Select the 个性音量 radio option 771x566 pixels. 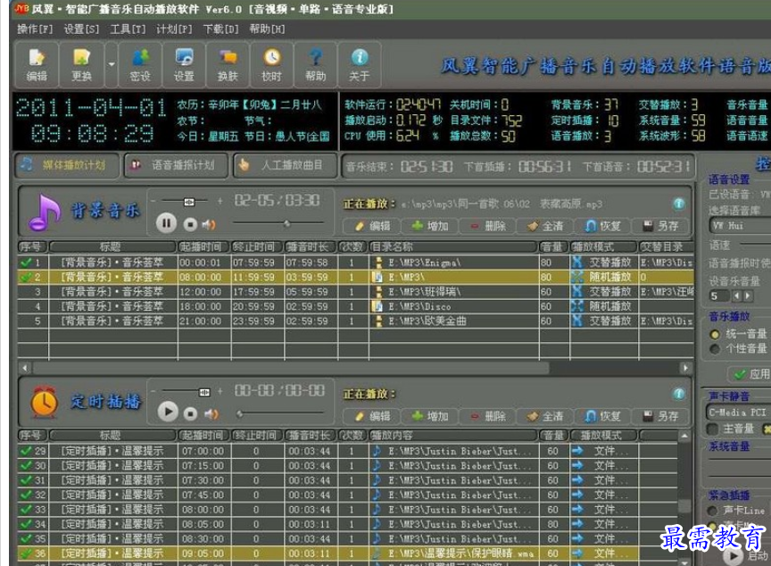click(739, 349)
